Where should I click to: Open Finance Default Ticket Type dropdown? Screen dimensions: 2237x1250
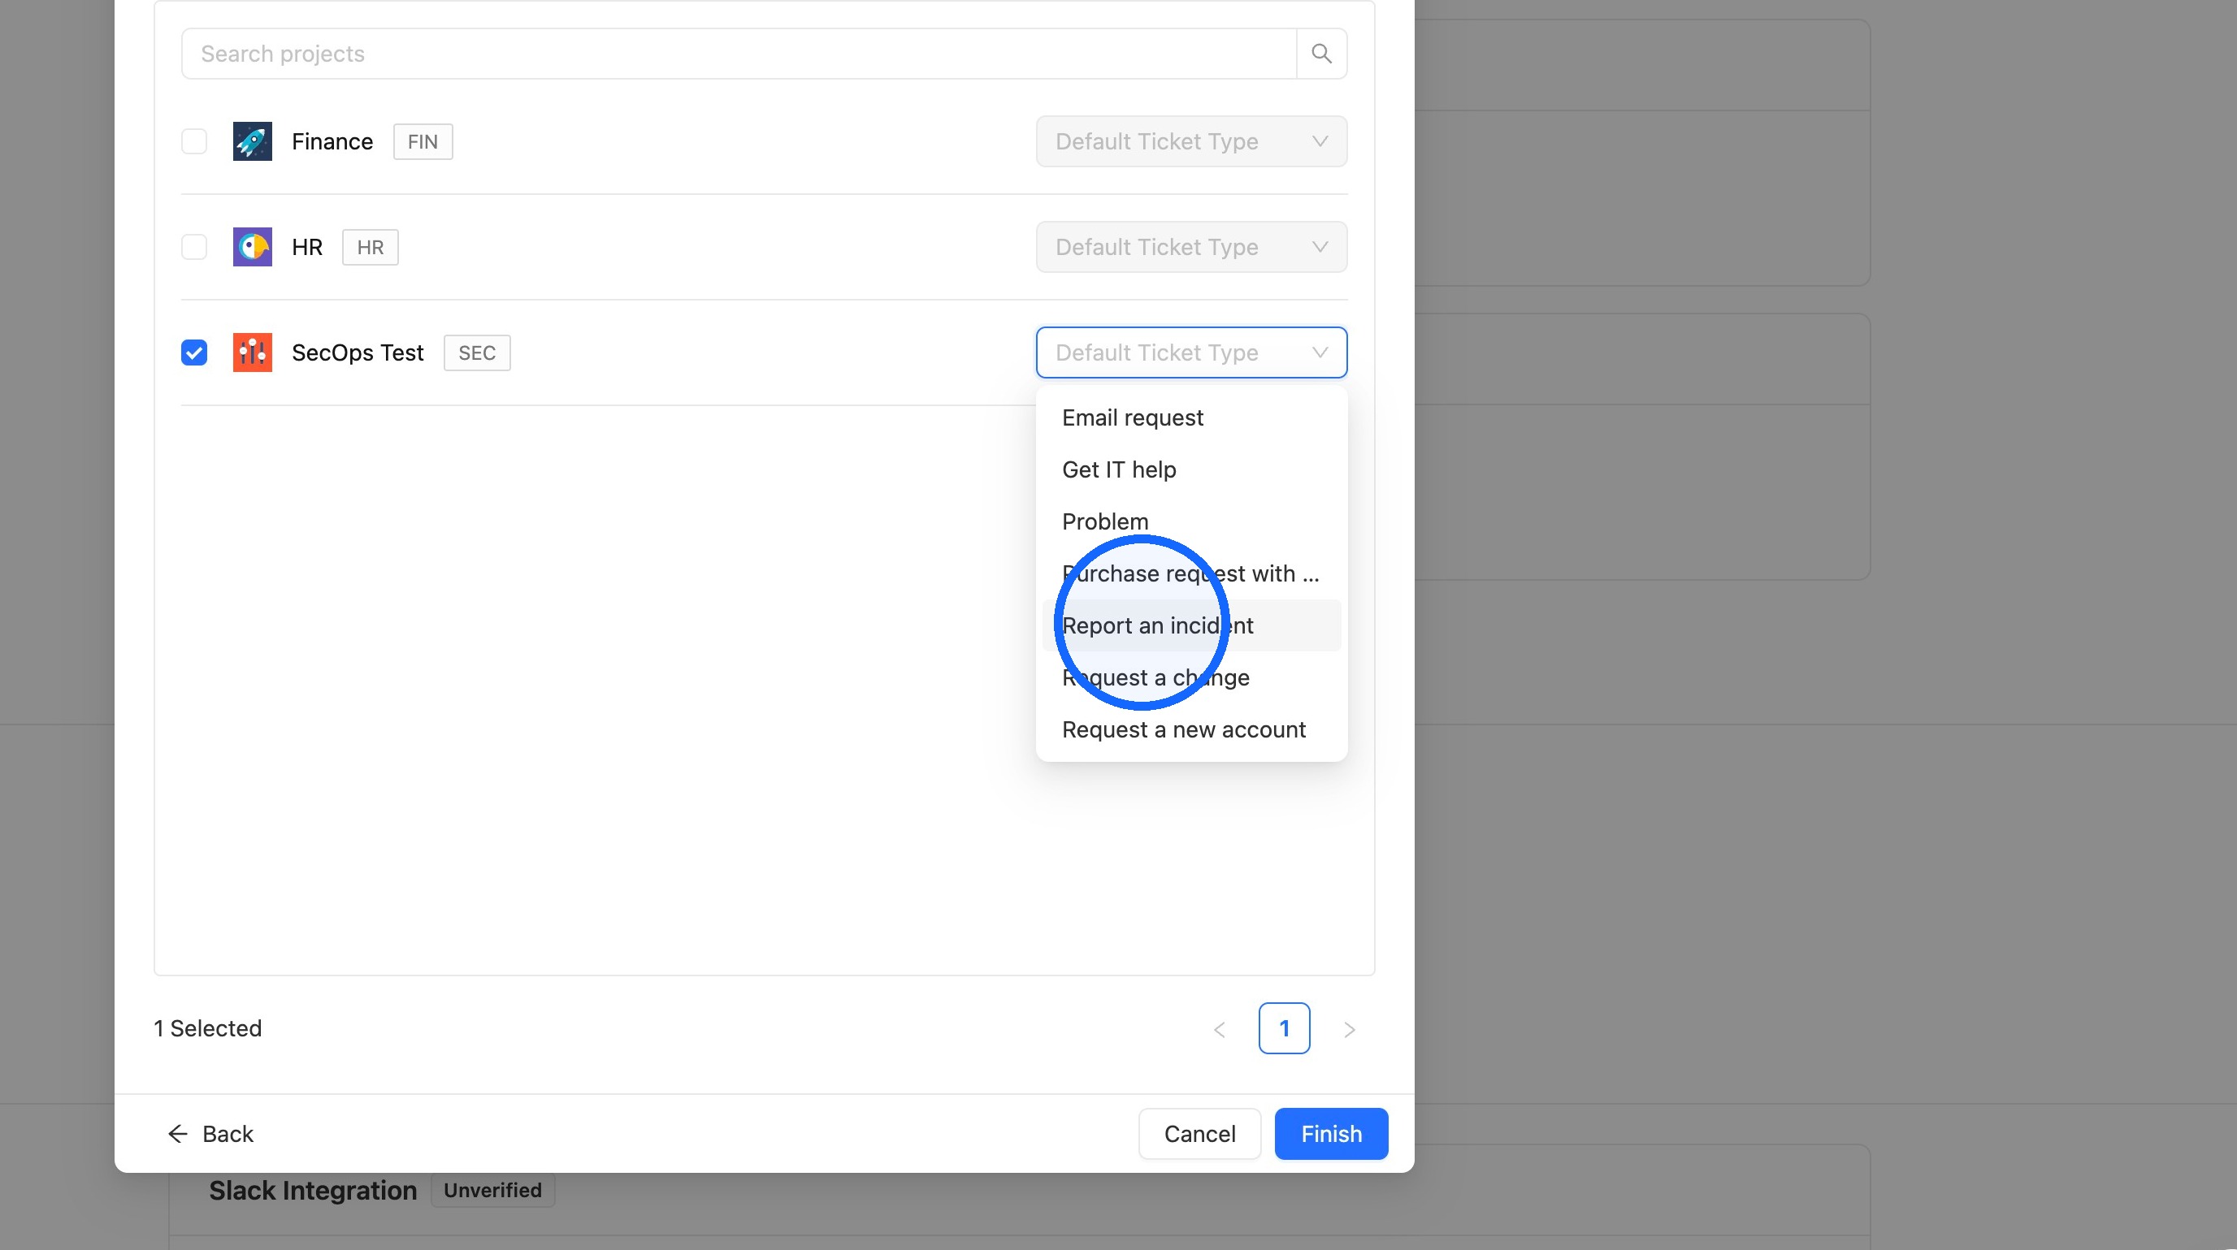tap(1191, 141)
